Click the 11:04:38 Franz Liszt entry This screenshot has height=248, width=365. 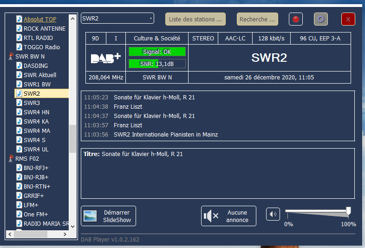(x=113, y=107)
